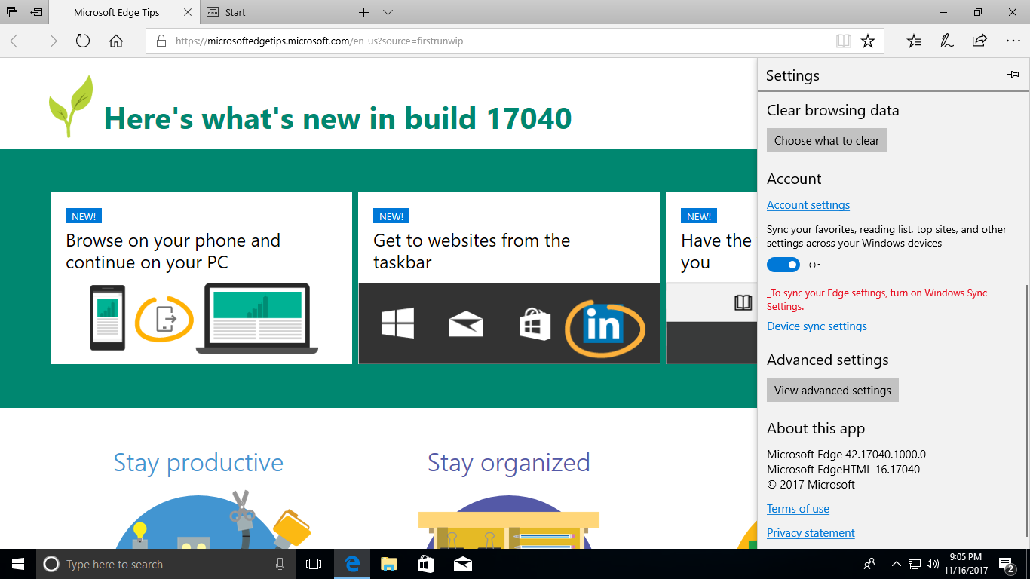Open File Explorer from taskbar
1030x579 pixels.
388,564
